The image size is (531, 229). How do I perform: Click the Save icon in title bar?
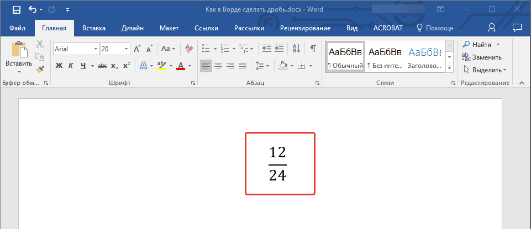16,9
